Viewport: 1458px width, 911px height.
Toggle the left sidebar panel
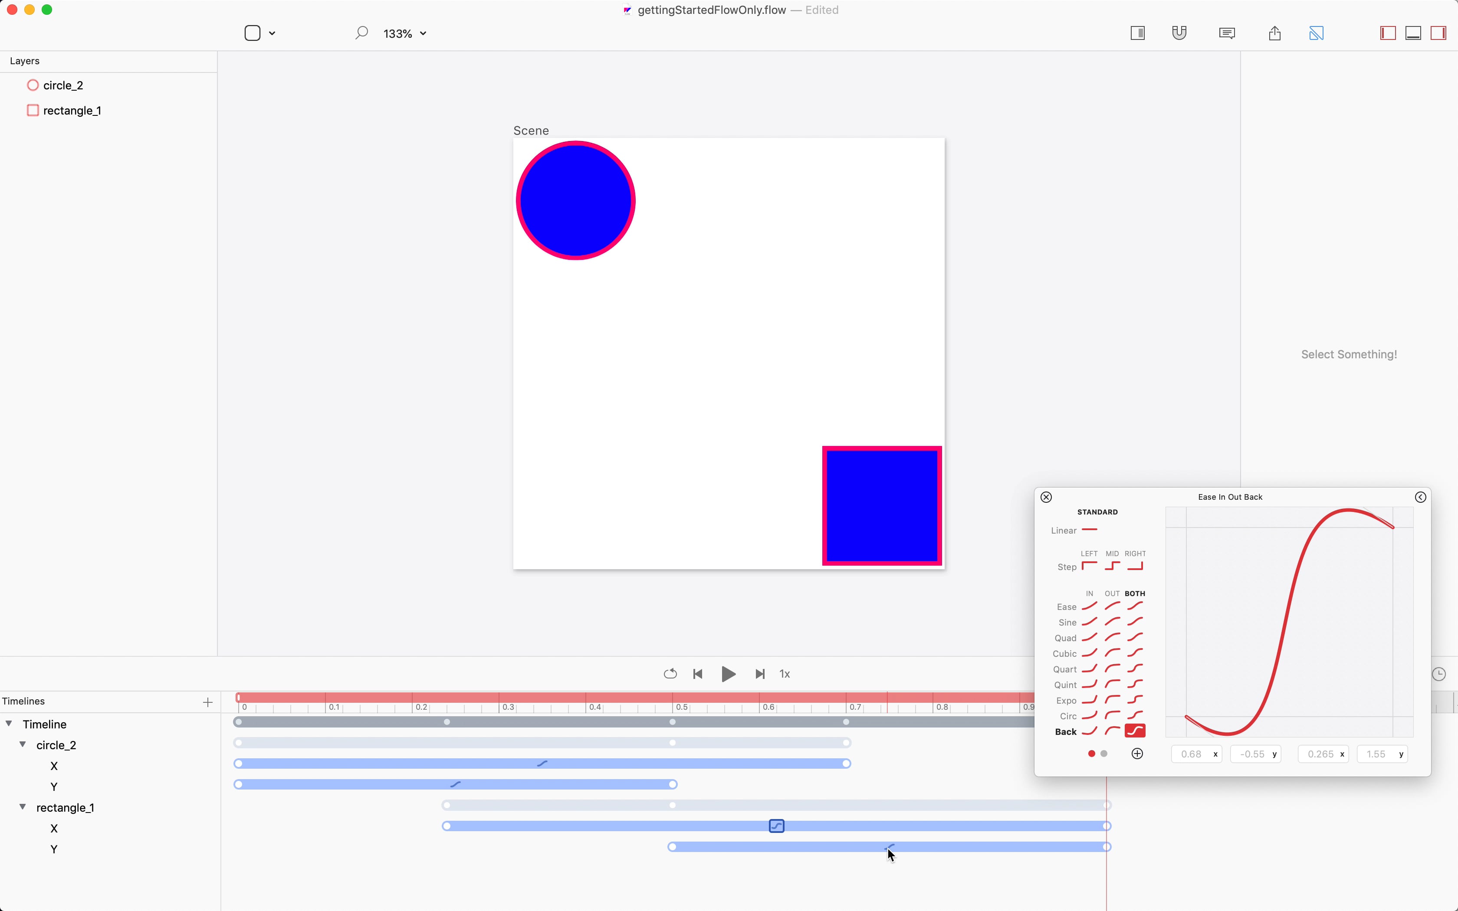point(1388,33)
